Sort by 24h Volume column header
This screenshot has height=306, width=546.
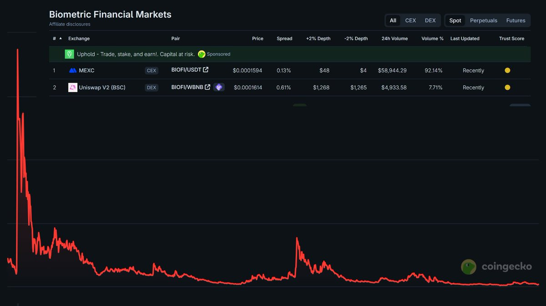click(394, 39)
